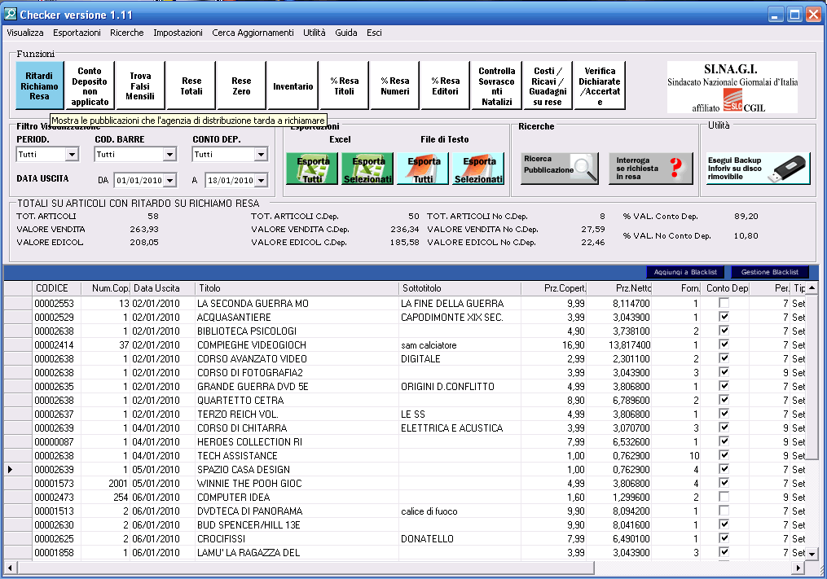
Task: Select the LAMU' LA RAGAZZA DEL cell
Action: click(x=297, y=553)
